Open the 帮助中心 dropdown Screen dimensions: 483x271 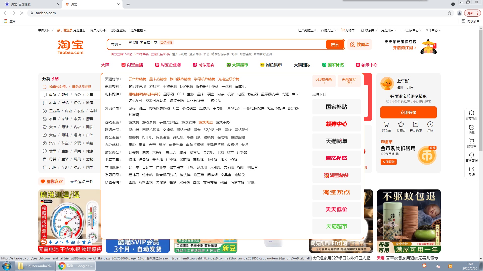click(433, 30)
